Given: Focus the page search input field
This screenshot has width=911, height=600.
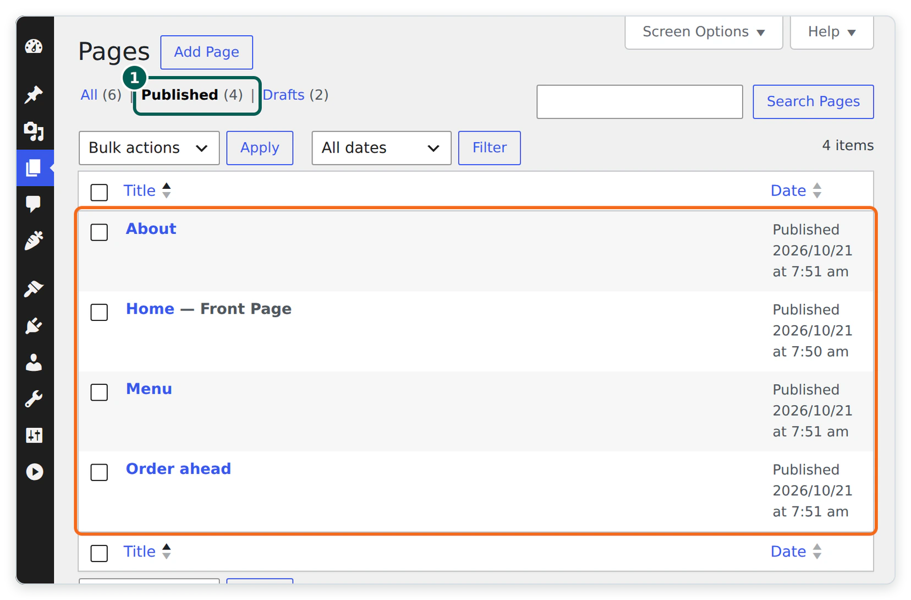Looking at the screenshot, I should [x=640, y=102].
